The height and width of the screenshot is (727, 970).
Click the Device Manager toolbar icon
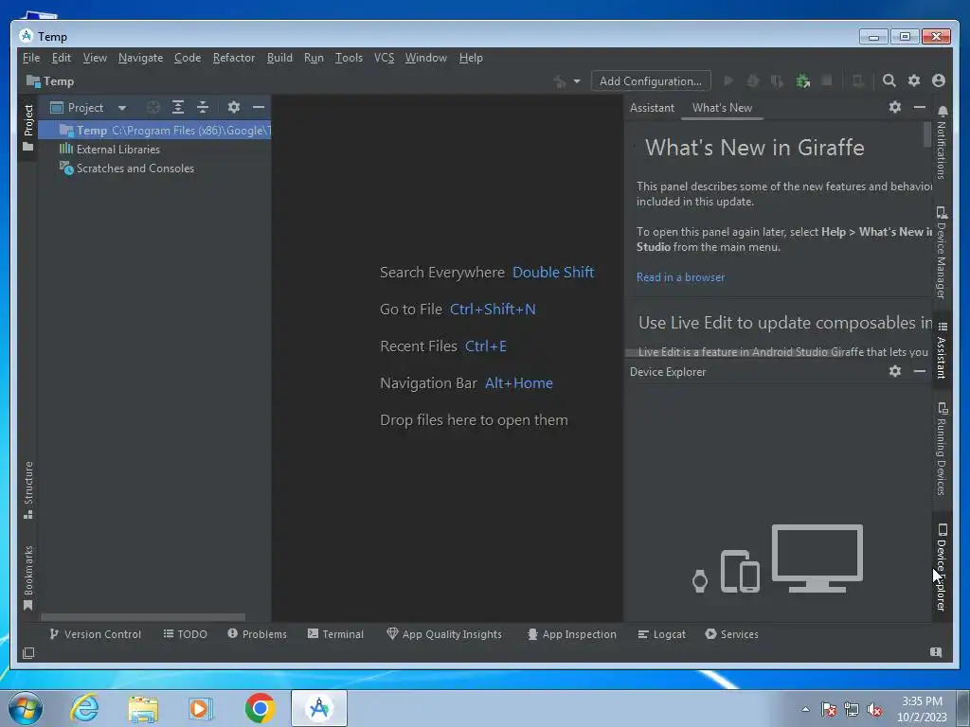pos(858,81)
